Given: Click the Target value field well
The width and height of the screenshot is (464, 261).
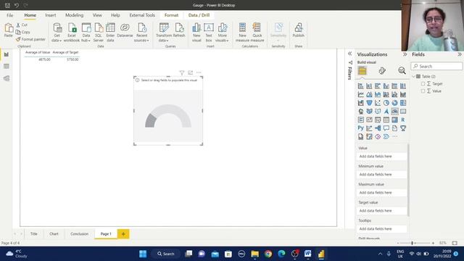Looking at the screenshot, I should tap(381, 211).
